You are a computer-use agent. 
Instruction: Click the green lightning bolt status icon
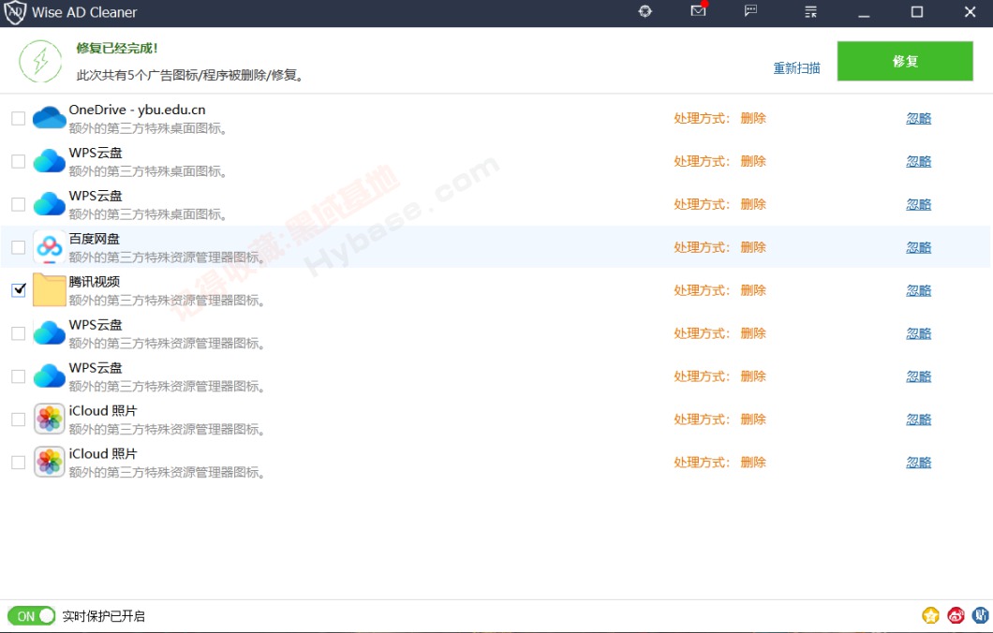[40, 62]
